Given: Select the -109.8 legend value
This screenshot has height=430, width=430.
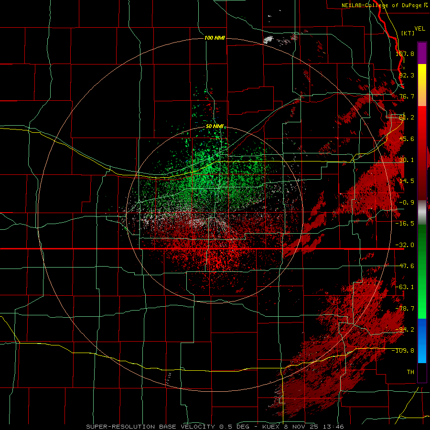Looking at the screenshot, I should point(403,351).
